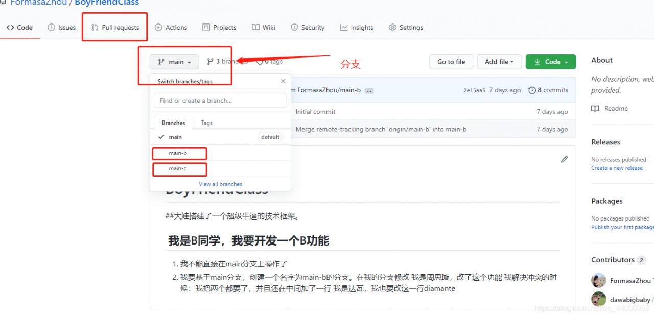
Task: Click the clock history icon beside commits
Action: [x=532, y=90]
